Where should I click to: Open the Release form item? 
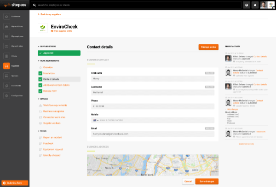point(50,91)
